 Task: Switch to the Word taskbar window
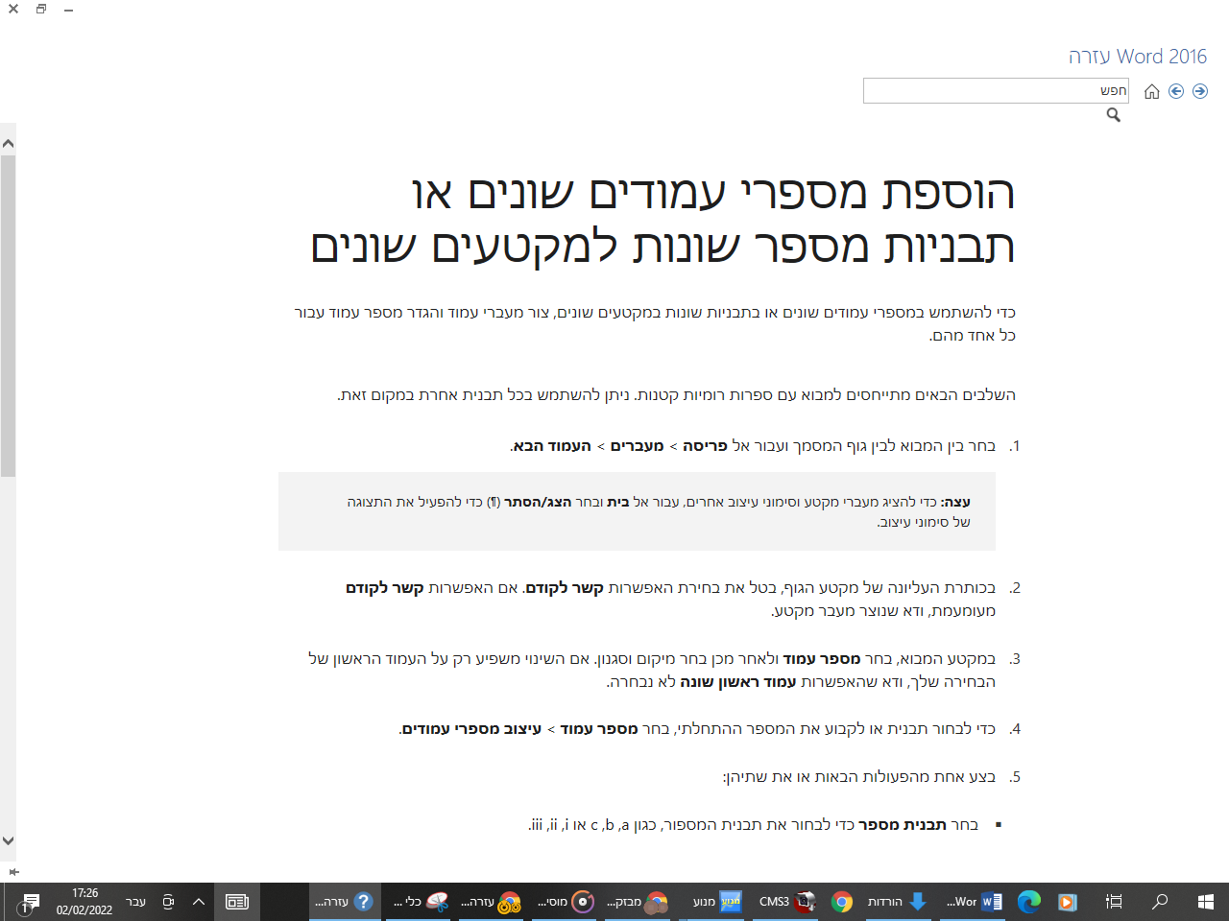point(974,902)
